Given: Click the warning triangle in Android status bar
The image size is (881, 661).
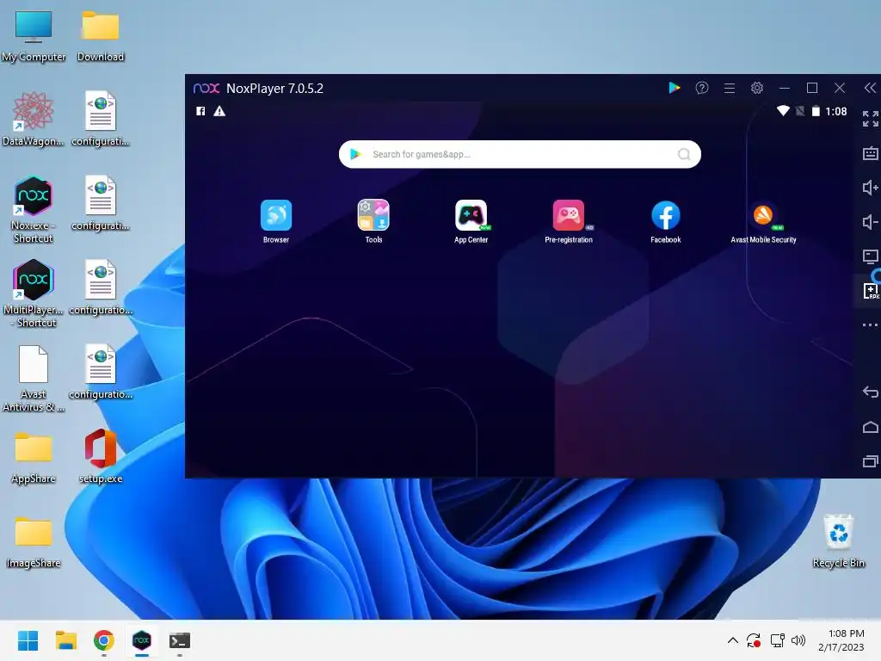Looking at the screenshot, I should tap(219, 111).
